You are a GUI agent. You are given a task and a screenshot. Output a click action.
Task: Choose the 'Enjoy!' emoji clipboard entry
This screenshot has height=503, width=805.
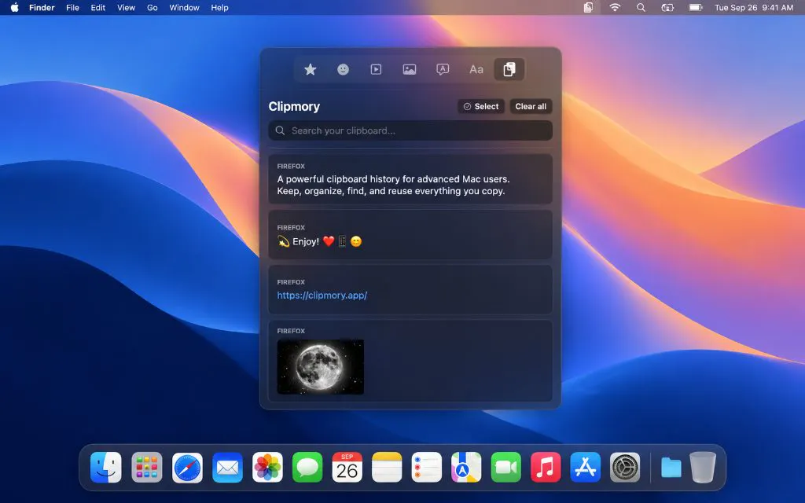[x=410, y=234]
